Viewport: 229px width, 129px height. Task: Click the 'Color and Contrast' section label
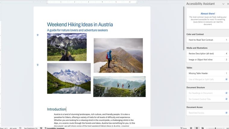195,34
